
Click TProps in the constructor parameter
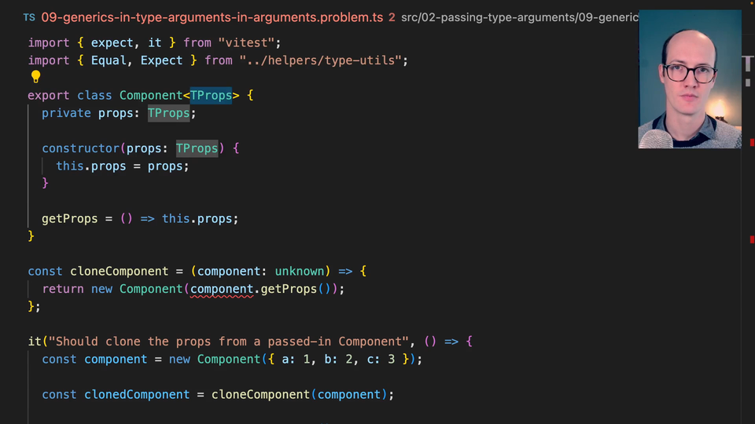[x=197, y=148]
